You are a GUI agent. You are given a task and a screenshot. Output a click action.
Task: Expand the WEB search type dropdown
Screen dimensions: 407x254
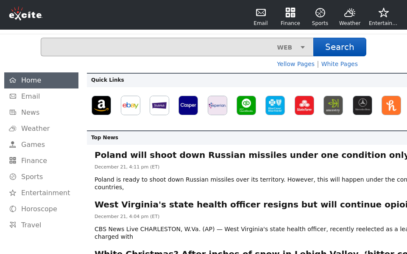[291, 47]
